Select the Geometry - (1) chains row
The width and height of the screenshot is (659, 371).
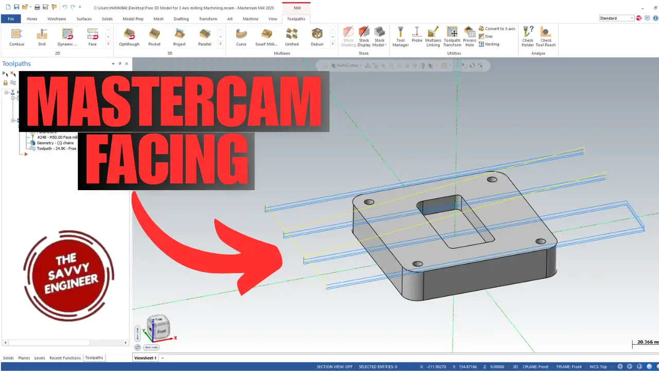[x=51, y=143]
